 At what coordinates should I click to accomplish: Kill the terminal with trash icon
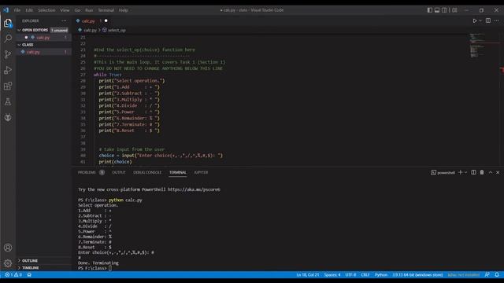pos(482,172)
